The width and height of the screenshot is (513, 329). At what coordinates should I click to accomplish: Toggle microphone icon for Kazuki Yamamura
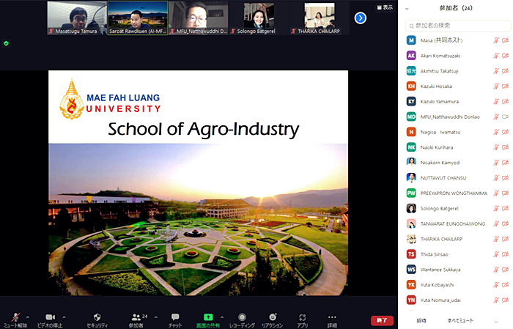[496, 101]
